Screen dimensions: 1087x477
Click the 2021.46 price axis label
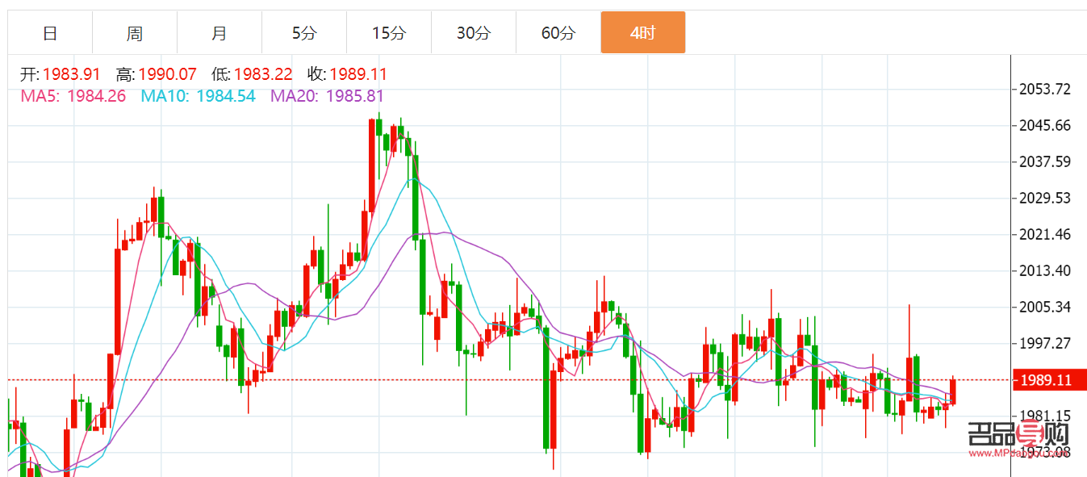point(1045,235)
